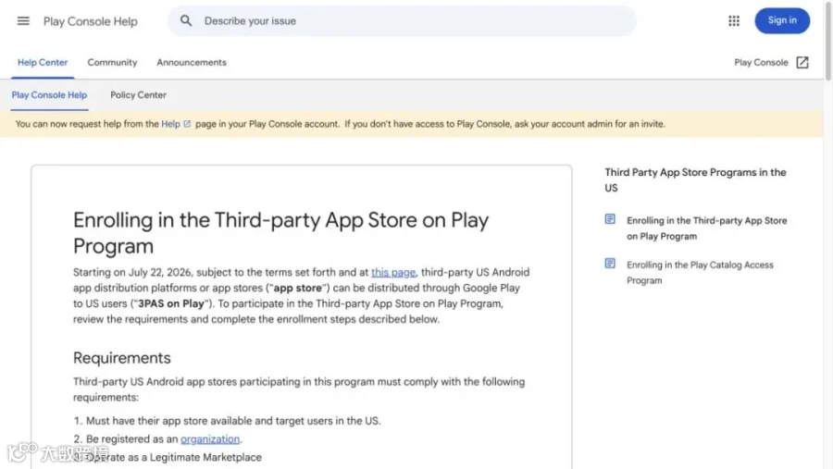
Task: Click the external link icon next to Help
Action: 187,124
